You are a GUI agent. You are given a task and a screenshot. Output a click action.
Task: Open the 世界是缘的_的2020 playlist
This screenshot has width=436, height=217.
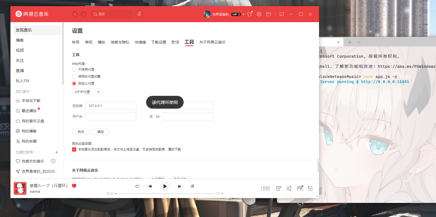[37, 171]
